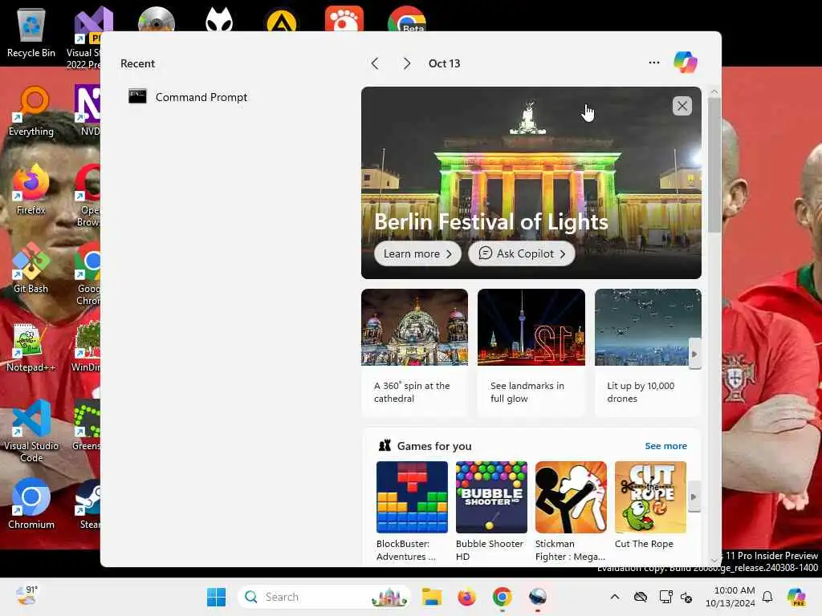
Task: Open weather widget showing 91°
Action: (26, 596)
